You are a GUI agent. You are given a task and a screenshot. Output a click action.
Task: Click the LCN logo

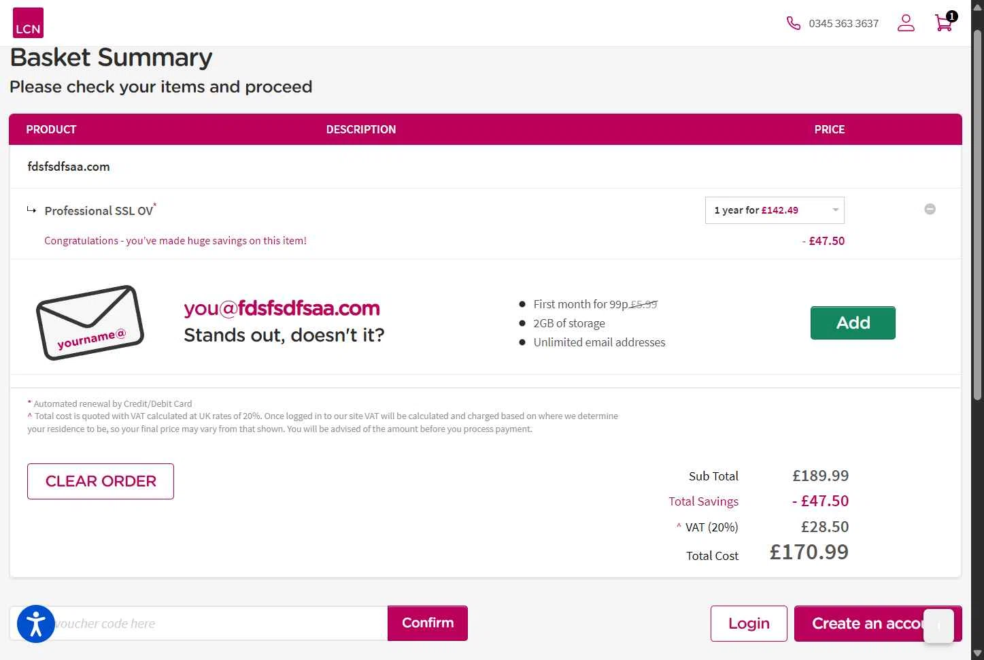point(28,23)
